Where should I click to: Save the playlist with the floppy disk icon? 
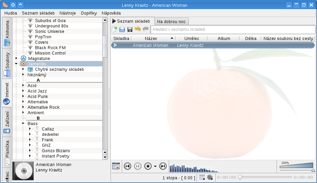point(130,29)
